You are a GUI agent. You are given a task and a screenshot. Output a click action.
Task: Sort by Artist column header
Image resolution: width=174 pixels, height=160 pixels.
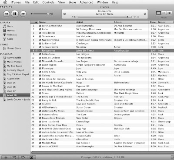(x=94, y=22)
